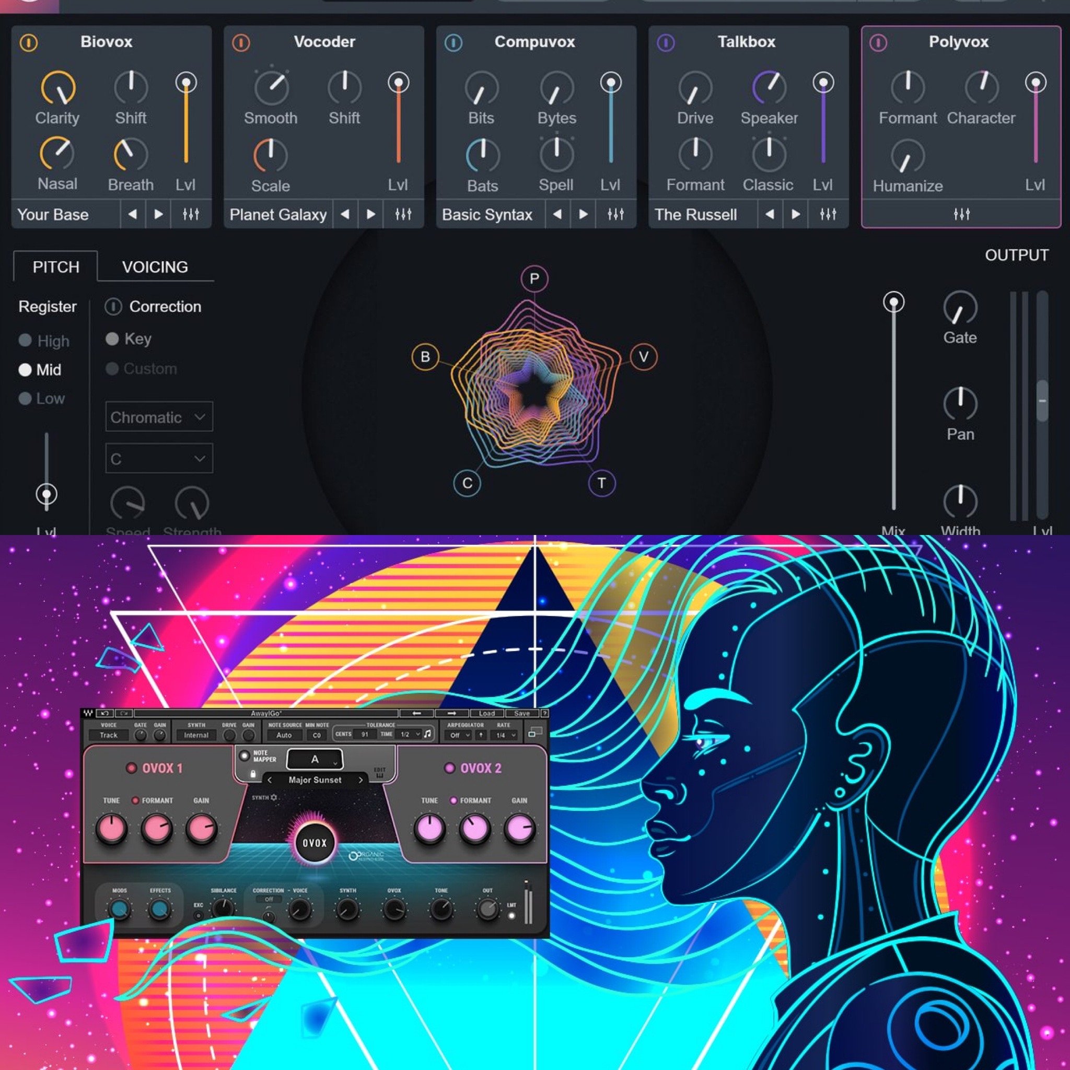1070x1070 pixels.
Task: Click the output Mix slider handle
Action: click(893, 303)
